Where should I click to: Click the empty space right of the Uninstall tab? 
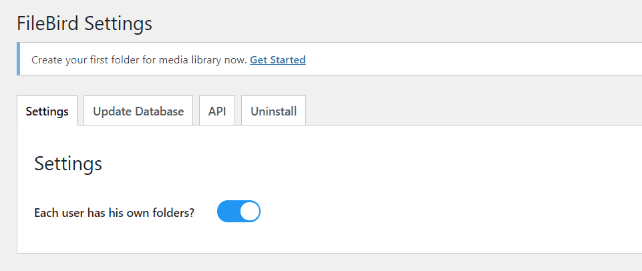(468, 110)
